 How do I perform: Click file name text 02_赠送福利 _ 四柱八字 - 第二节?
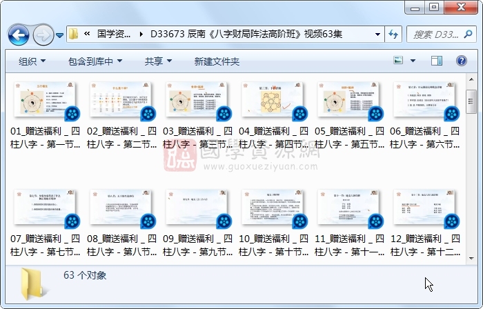[x=121, y=137]
